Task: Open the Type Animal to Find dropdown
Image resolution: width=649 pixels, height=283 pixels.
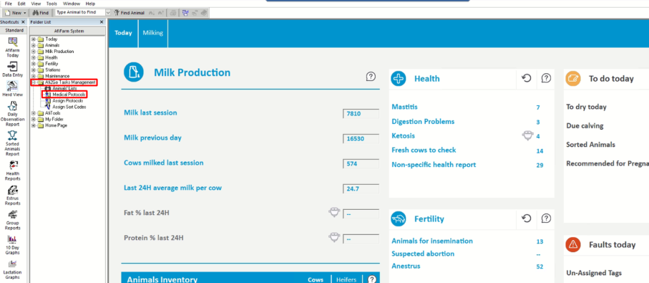Action: (x=108, y=13)
